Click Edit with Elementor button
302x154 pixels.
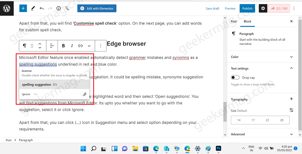click(97, 8)
